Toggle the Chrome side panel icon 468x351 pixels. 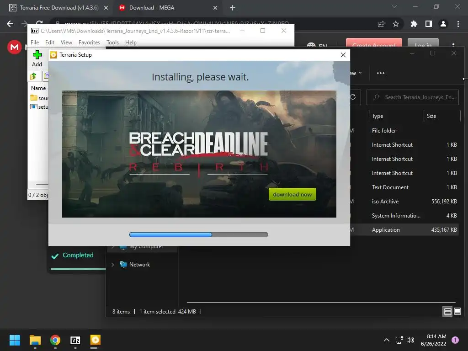click(429, 24)
